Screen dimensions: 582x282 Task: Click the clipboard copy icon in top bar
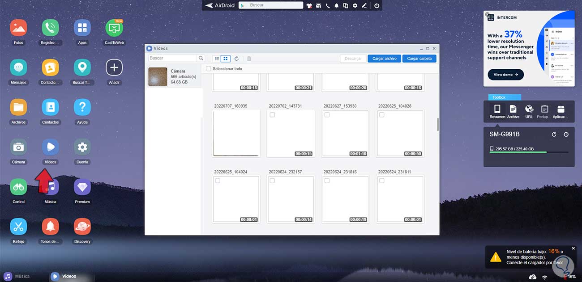click(x=346, y=6)
